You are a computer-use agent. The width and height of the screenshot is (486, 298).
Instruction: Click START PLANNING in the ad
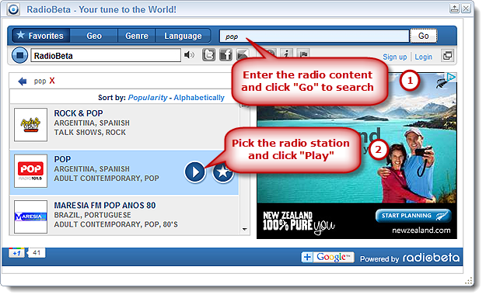pyautogui.click(x=413, y=216)
